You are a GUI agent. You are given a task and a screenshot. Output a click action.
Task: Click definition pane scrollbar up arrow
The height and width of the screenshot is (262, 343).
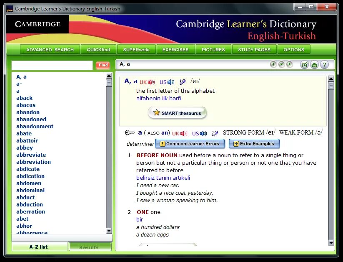[331, 79]
